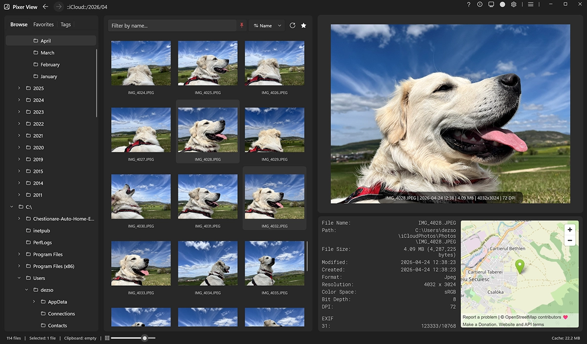Click the star favorites icon

pyautogui.click(x=304, y=25)
